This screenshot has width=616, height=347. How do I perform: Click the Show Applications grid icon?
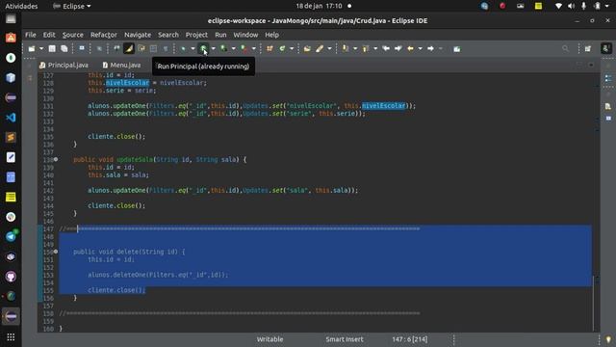[x=11, y=337]
